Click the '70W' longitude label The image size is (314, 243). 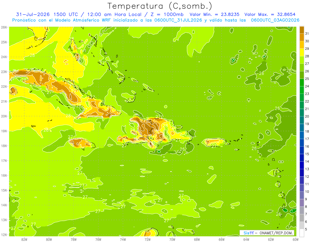pyautogui.click(x=172, y=240)
